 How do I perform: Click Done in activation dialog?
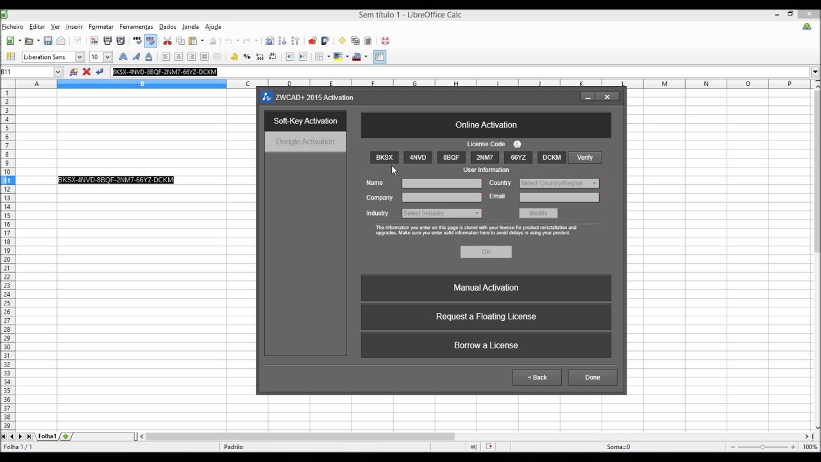pos(593,377)
